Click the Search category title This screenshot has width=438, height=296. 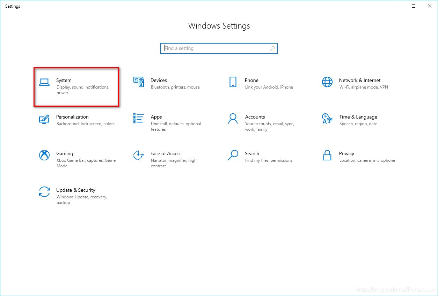coord(252,153)
